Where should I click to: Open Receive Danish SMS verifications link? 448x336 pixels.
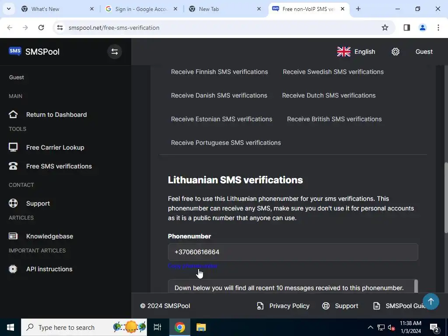pyautogui.click(x=219, y=95)
